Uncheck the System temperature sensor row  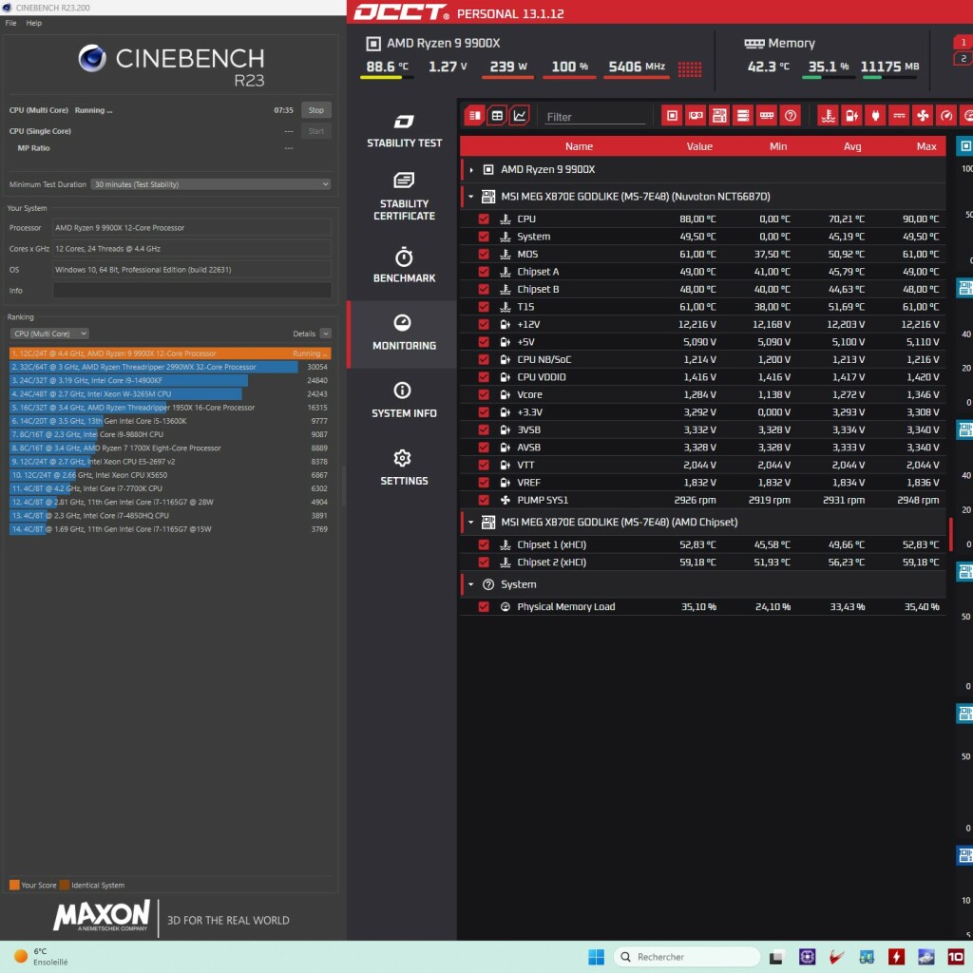(x=484, y=237)
